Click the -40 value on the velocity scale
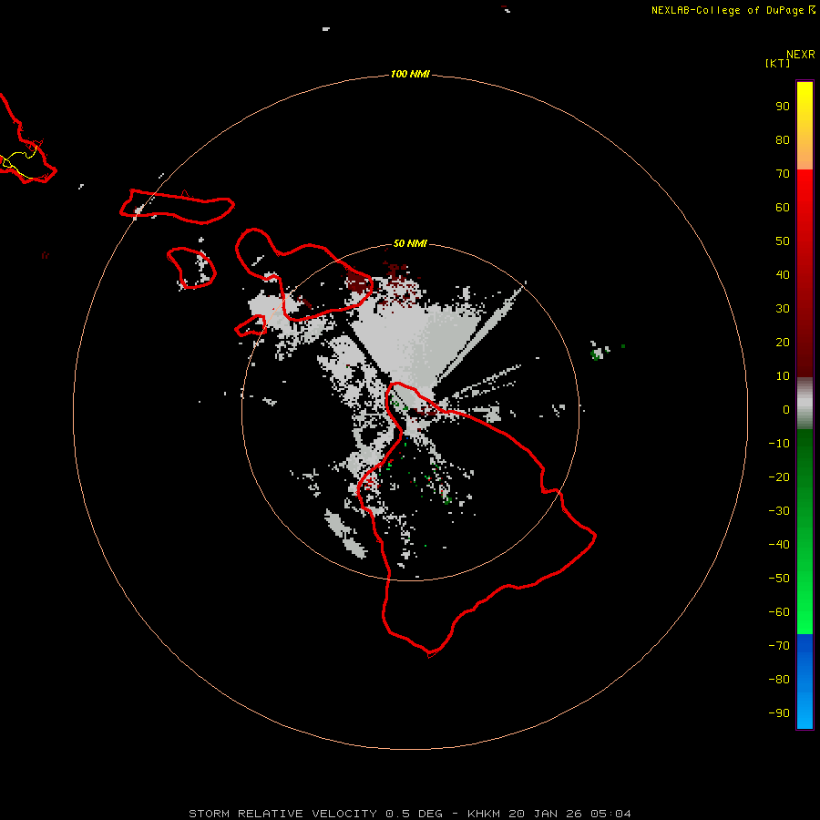Image resolution: width=820 pixels, height=820 pixels. [x=779, y=545]
